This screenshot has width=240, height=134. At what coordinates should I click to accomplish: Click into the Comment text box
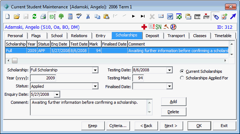[88, 107]
